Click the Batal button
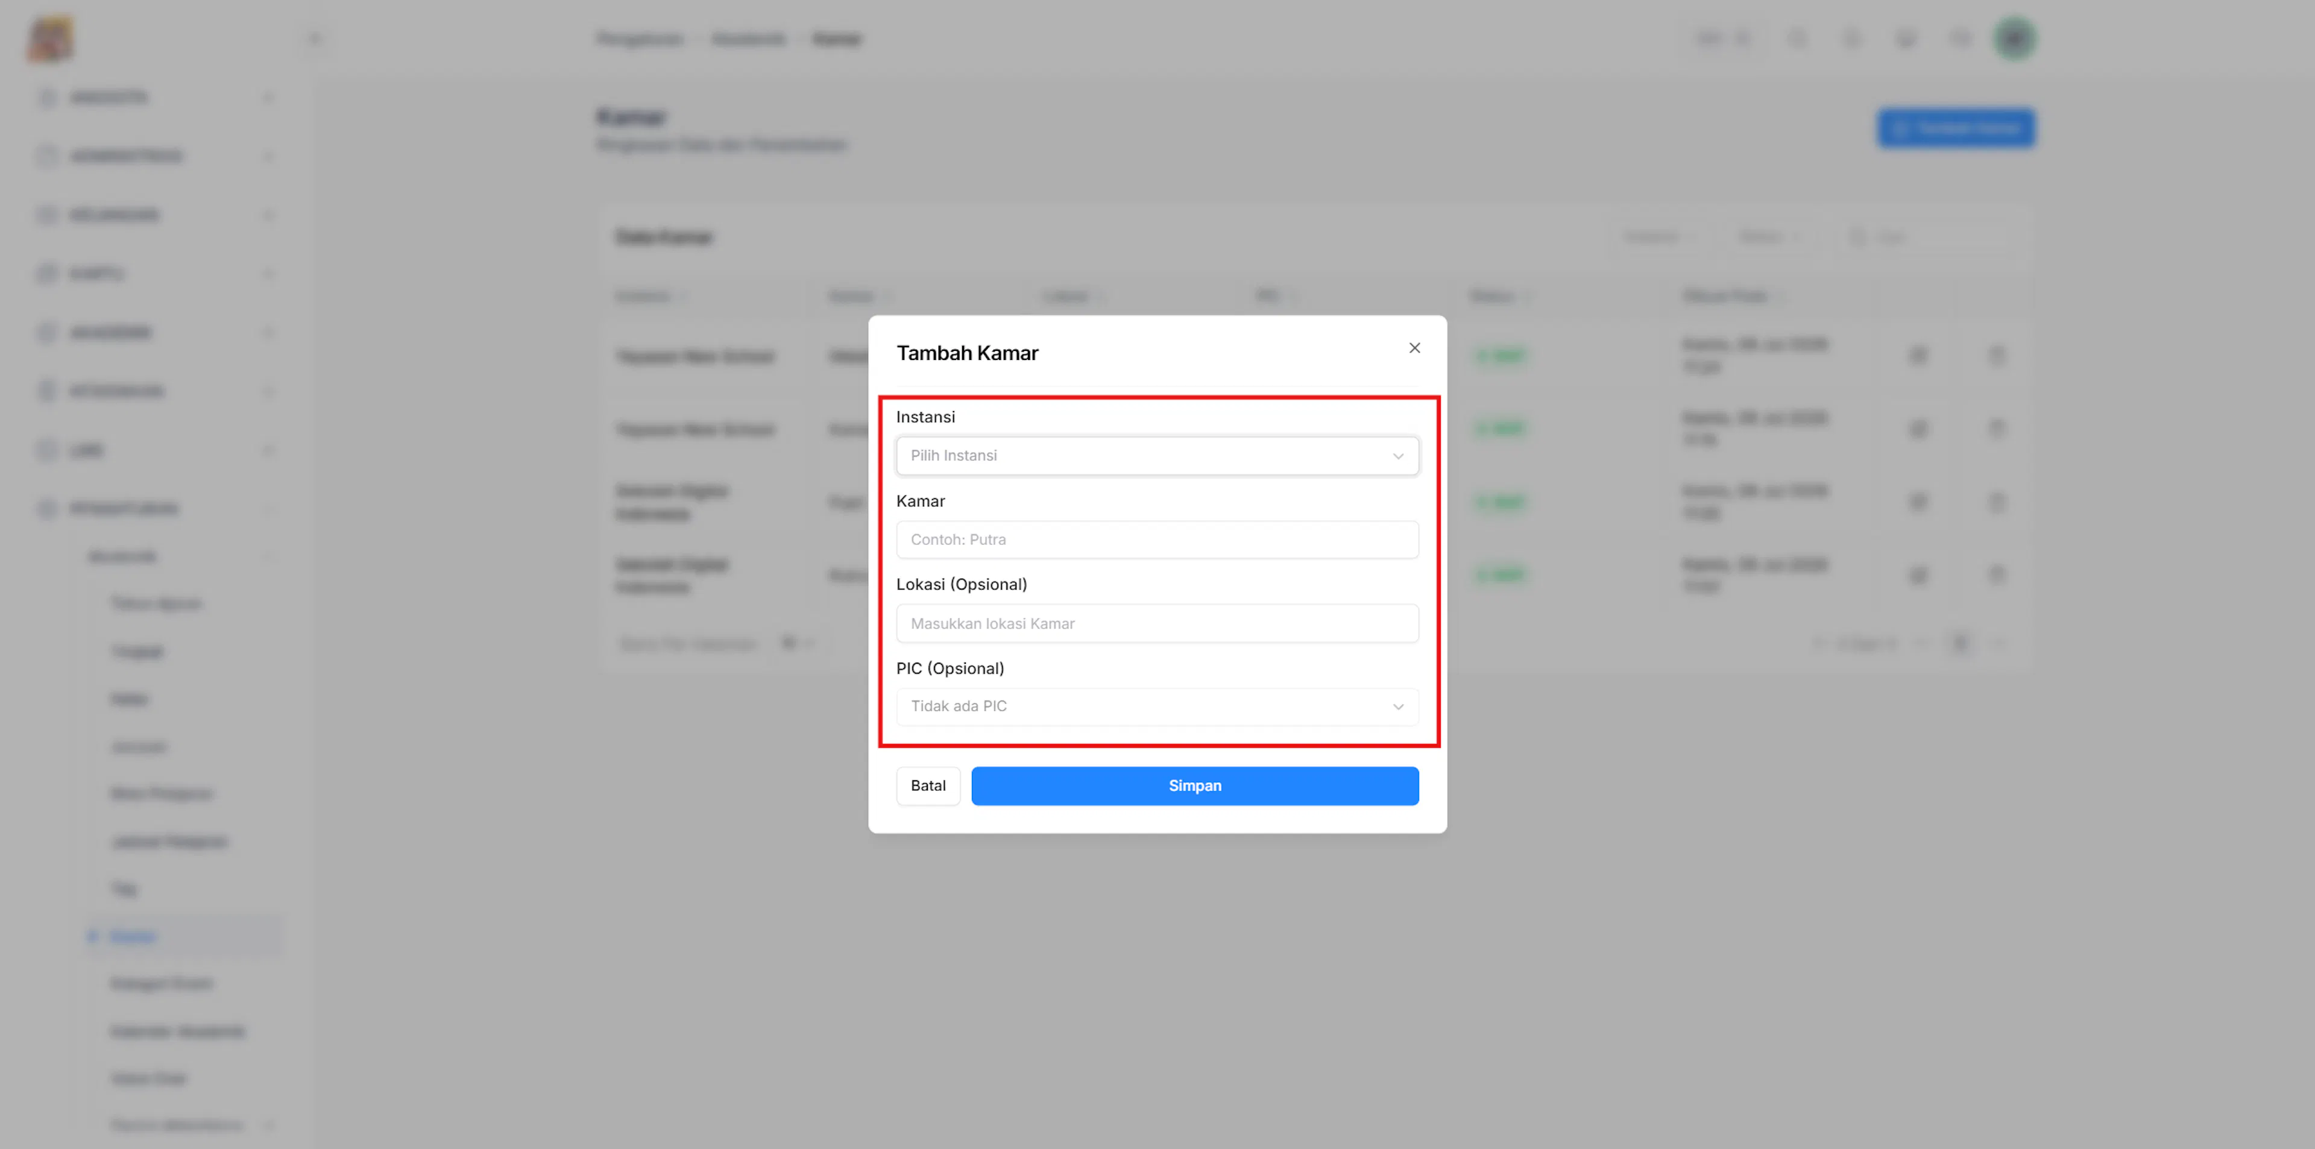The image size is (2315, 1149). 927,786
